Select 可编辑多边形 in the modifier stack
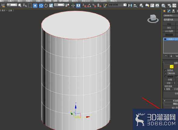This screenshot has width=178, height=130. click(172, 39)
